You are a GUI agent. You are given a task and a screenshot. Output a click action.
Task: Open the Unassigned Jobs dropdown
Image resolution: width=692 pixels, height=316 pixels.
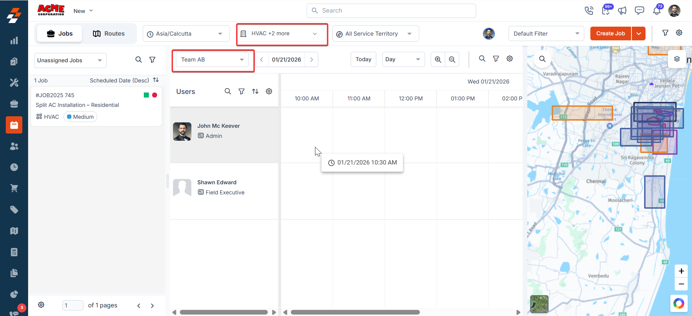click(70, 60)
